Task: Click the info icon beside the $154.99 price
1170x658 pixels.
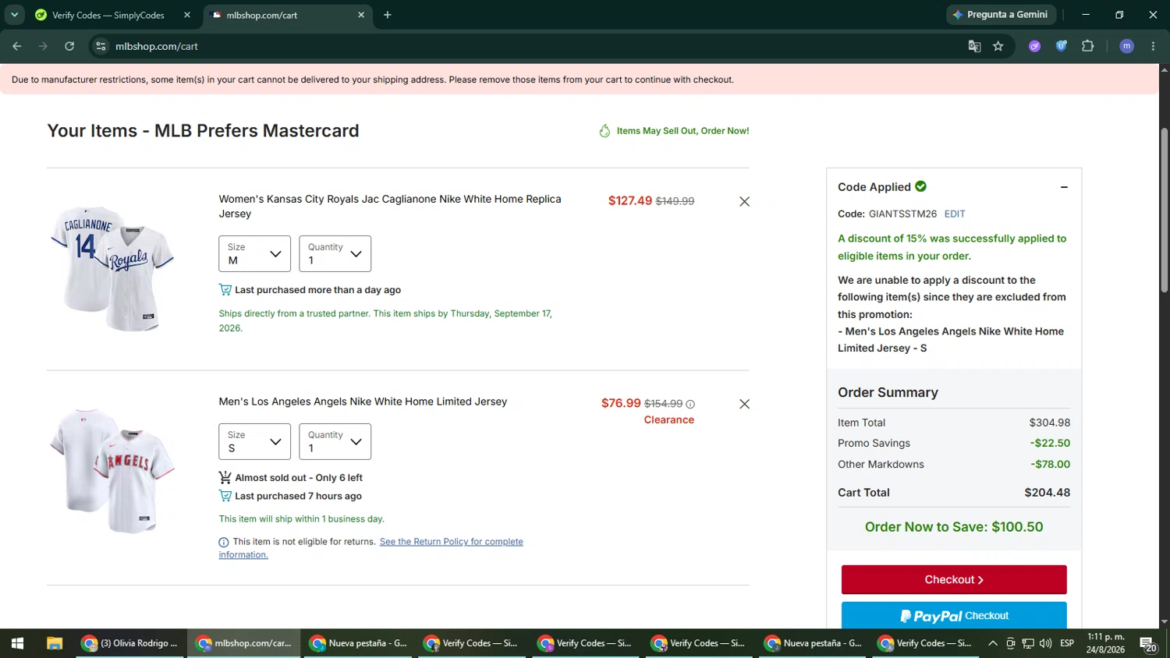Action: pos(690,404)
